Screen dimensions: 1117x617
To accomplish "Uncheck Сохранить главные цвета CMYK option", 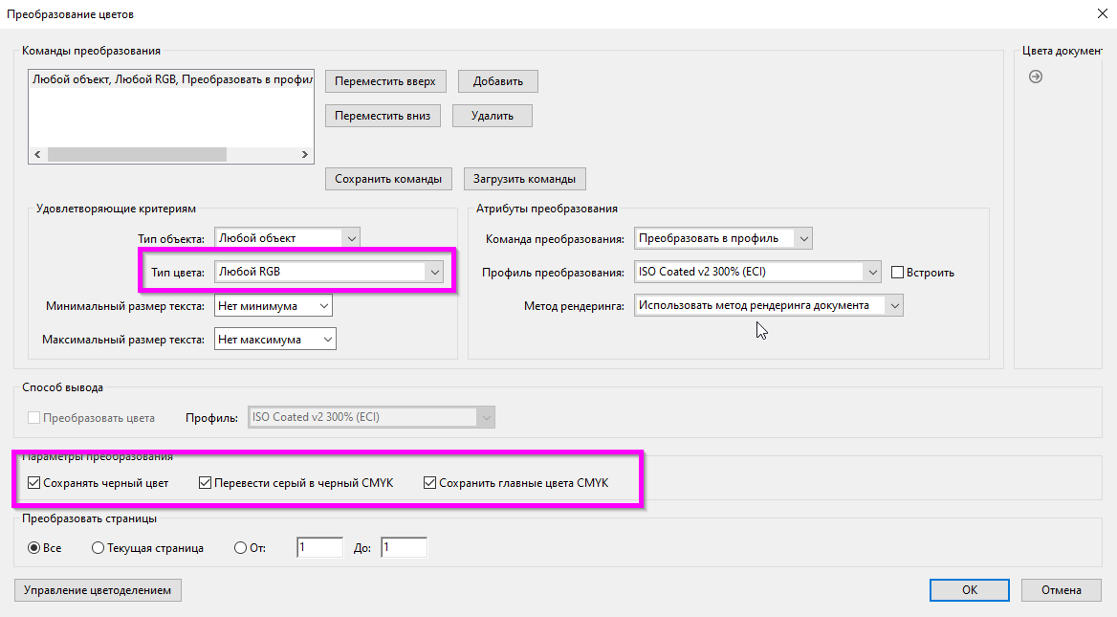I will tap(429, 483).
